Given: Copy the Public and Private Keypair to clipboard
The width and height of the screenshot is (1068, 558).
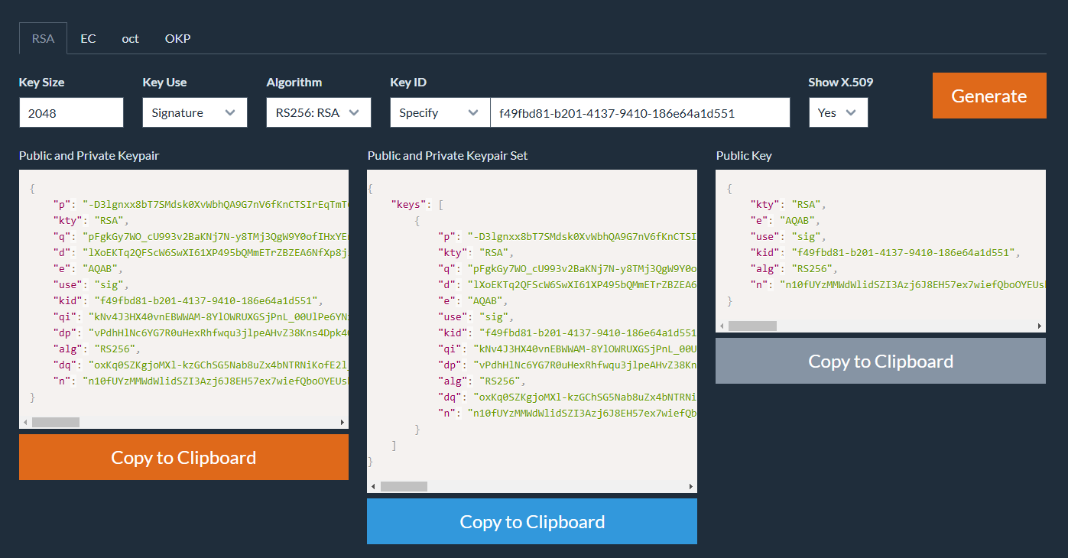Looking at the screenshot, I should [183, 457].
